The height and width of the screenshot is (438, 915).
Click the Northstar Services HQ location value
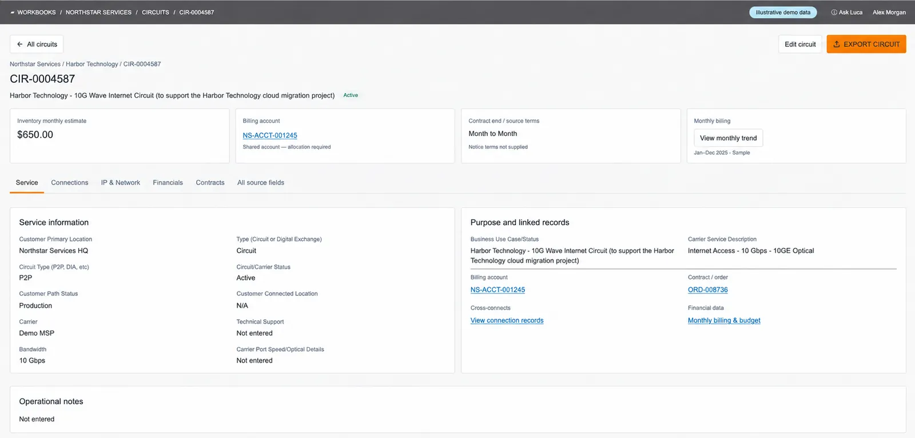[x=54, y=251]
